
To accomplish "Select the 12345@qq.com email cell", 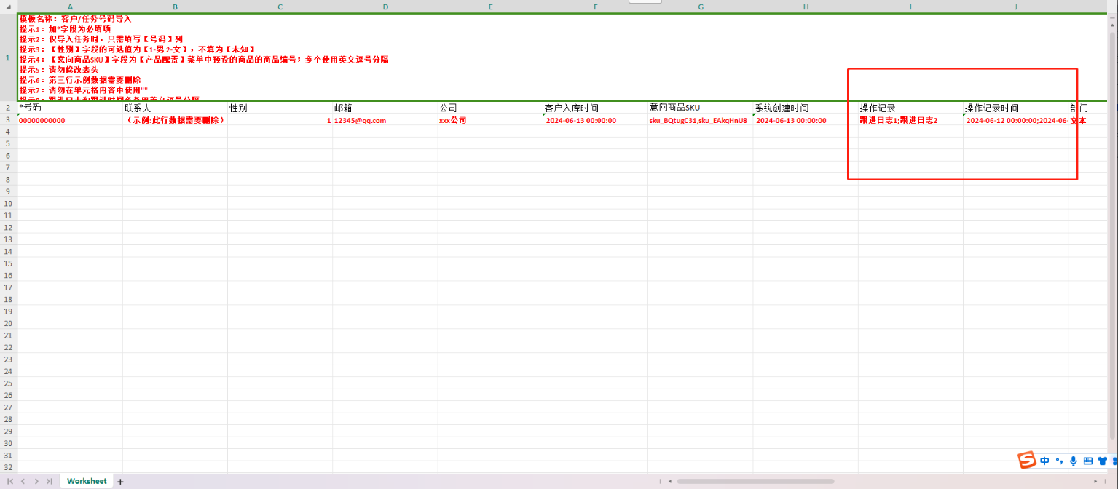I will point(385,120).
